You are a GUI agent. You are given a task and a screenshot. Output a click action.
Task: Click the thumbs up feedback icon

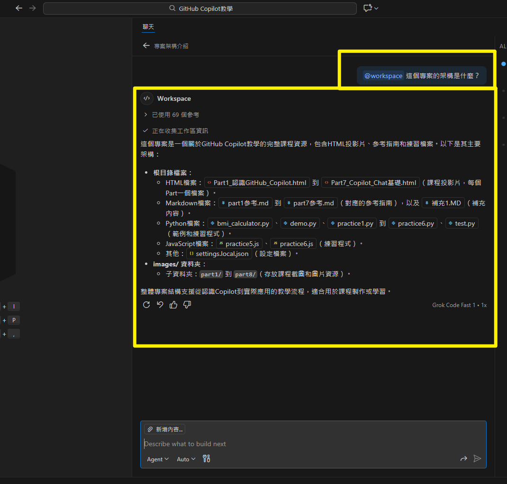coord(173,305)
